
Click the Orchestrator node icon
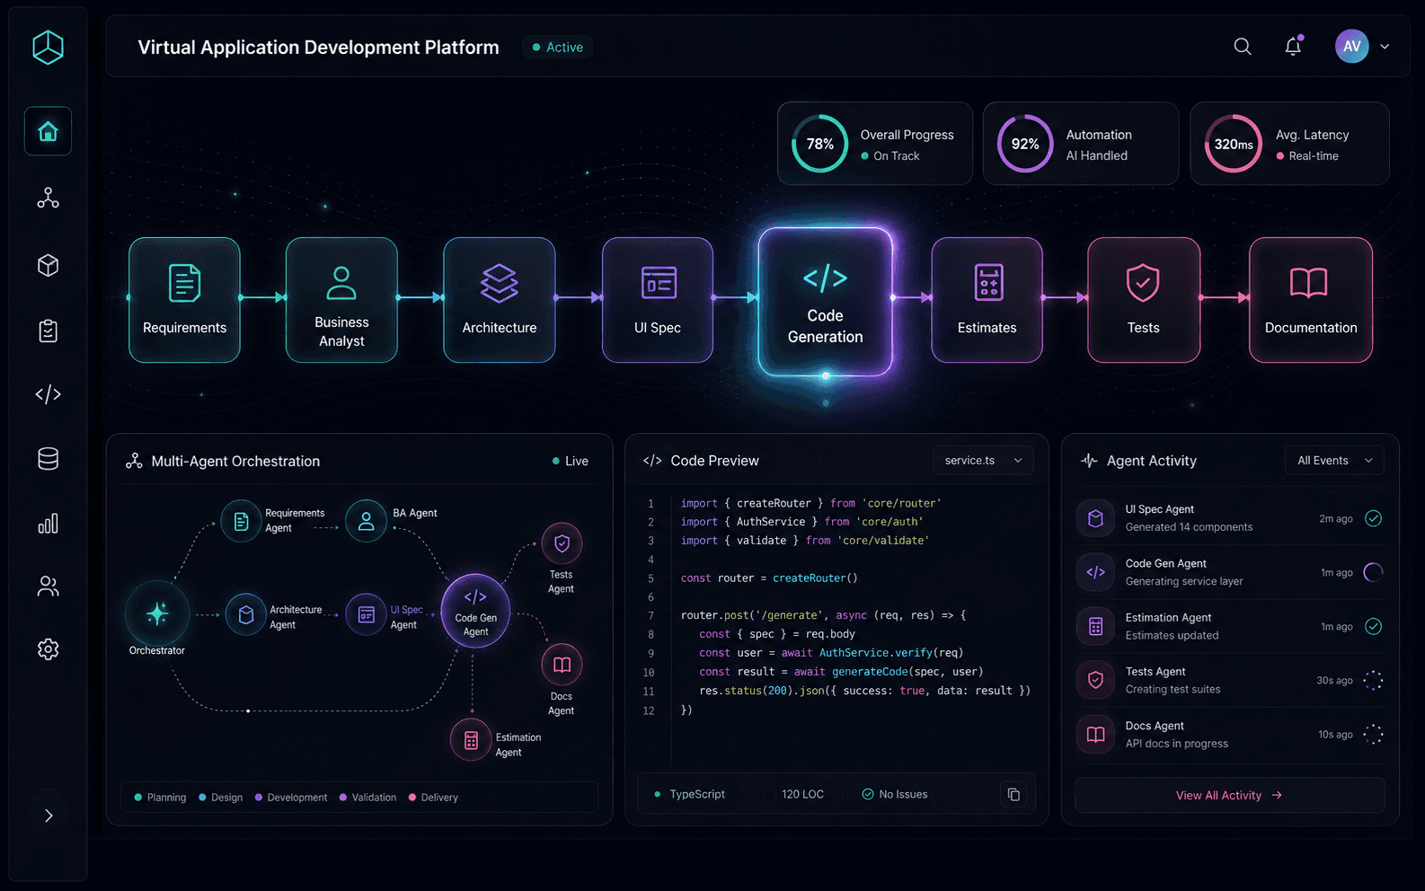pyautogui.click(x=157, y=613)
